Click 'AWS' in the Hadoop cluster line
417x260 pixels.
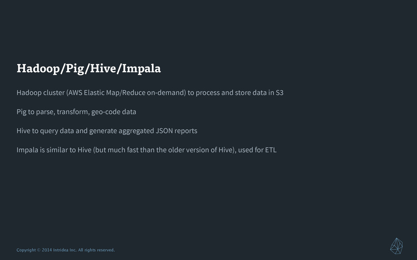(x=75, y=93)
